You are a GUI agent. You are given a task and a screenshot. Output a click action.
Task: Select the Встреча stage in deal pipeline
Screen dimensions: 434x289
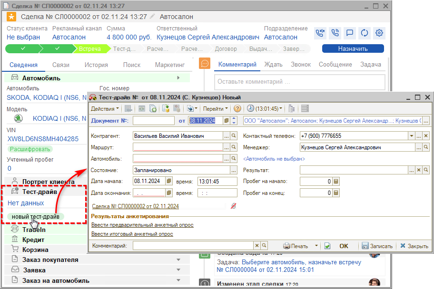tap(89, 48)
